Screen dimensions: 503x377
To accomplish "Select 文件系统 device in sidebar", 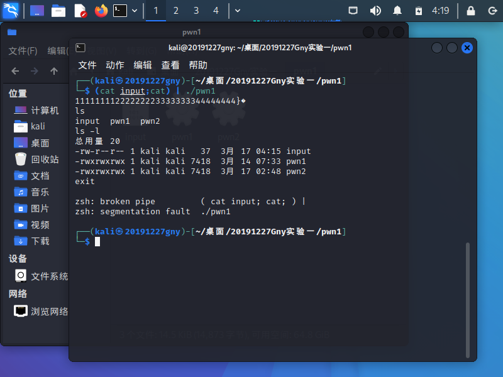I will coord(41,276).
